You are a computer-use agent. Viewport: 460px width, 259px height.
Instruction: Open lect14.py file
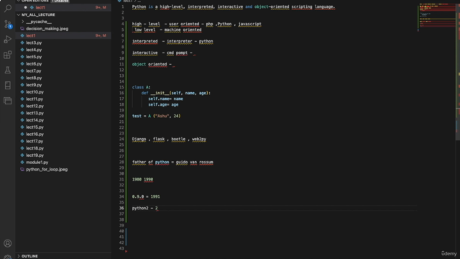point(34,120)
